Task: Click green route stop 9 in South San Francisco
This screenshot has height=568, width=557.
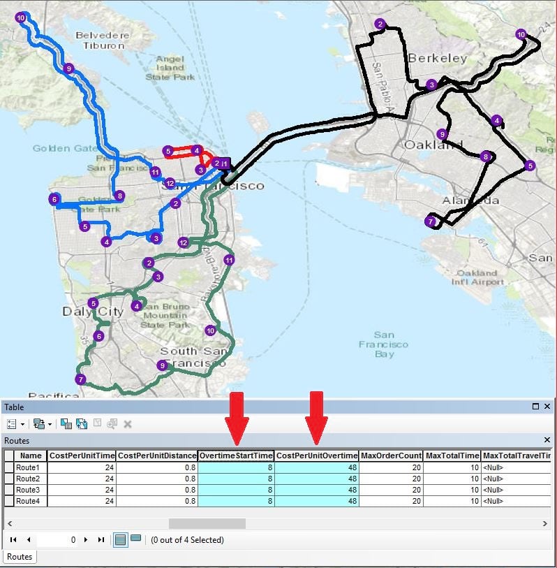Action: pyautogui.click(x=163, y=365)
